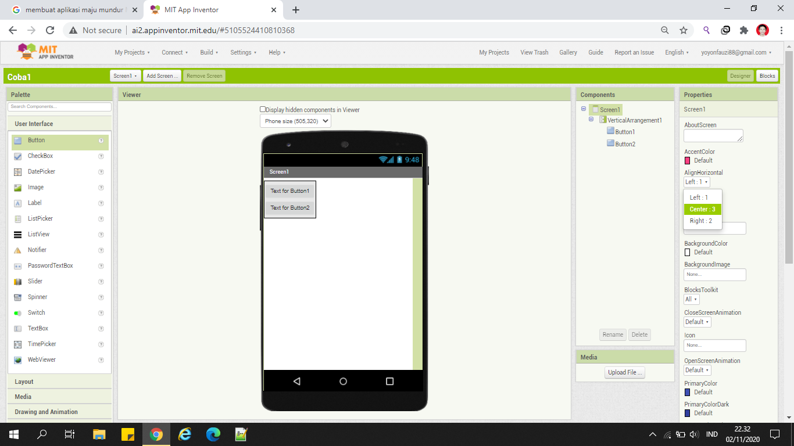Bookmark this page with the star icon
Screen dimensions: 794x446
684,30
